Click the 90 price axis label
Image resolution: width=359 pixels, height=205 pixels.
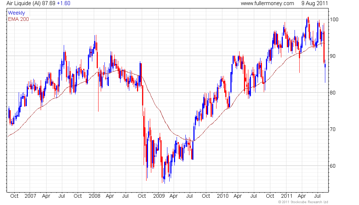pyautogui.click(x=333, y=56)
